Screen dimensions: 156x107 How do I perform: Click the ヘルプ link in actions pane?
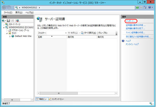[128, 41]
